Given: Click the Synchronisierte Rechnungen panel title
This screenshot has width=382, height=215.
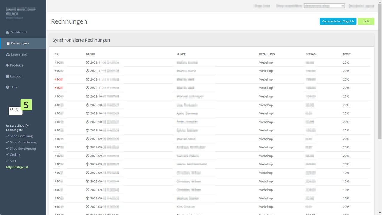Looking at the screenshot, I should point(81,40).
